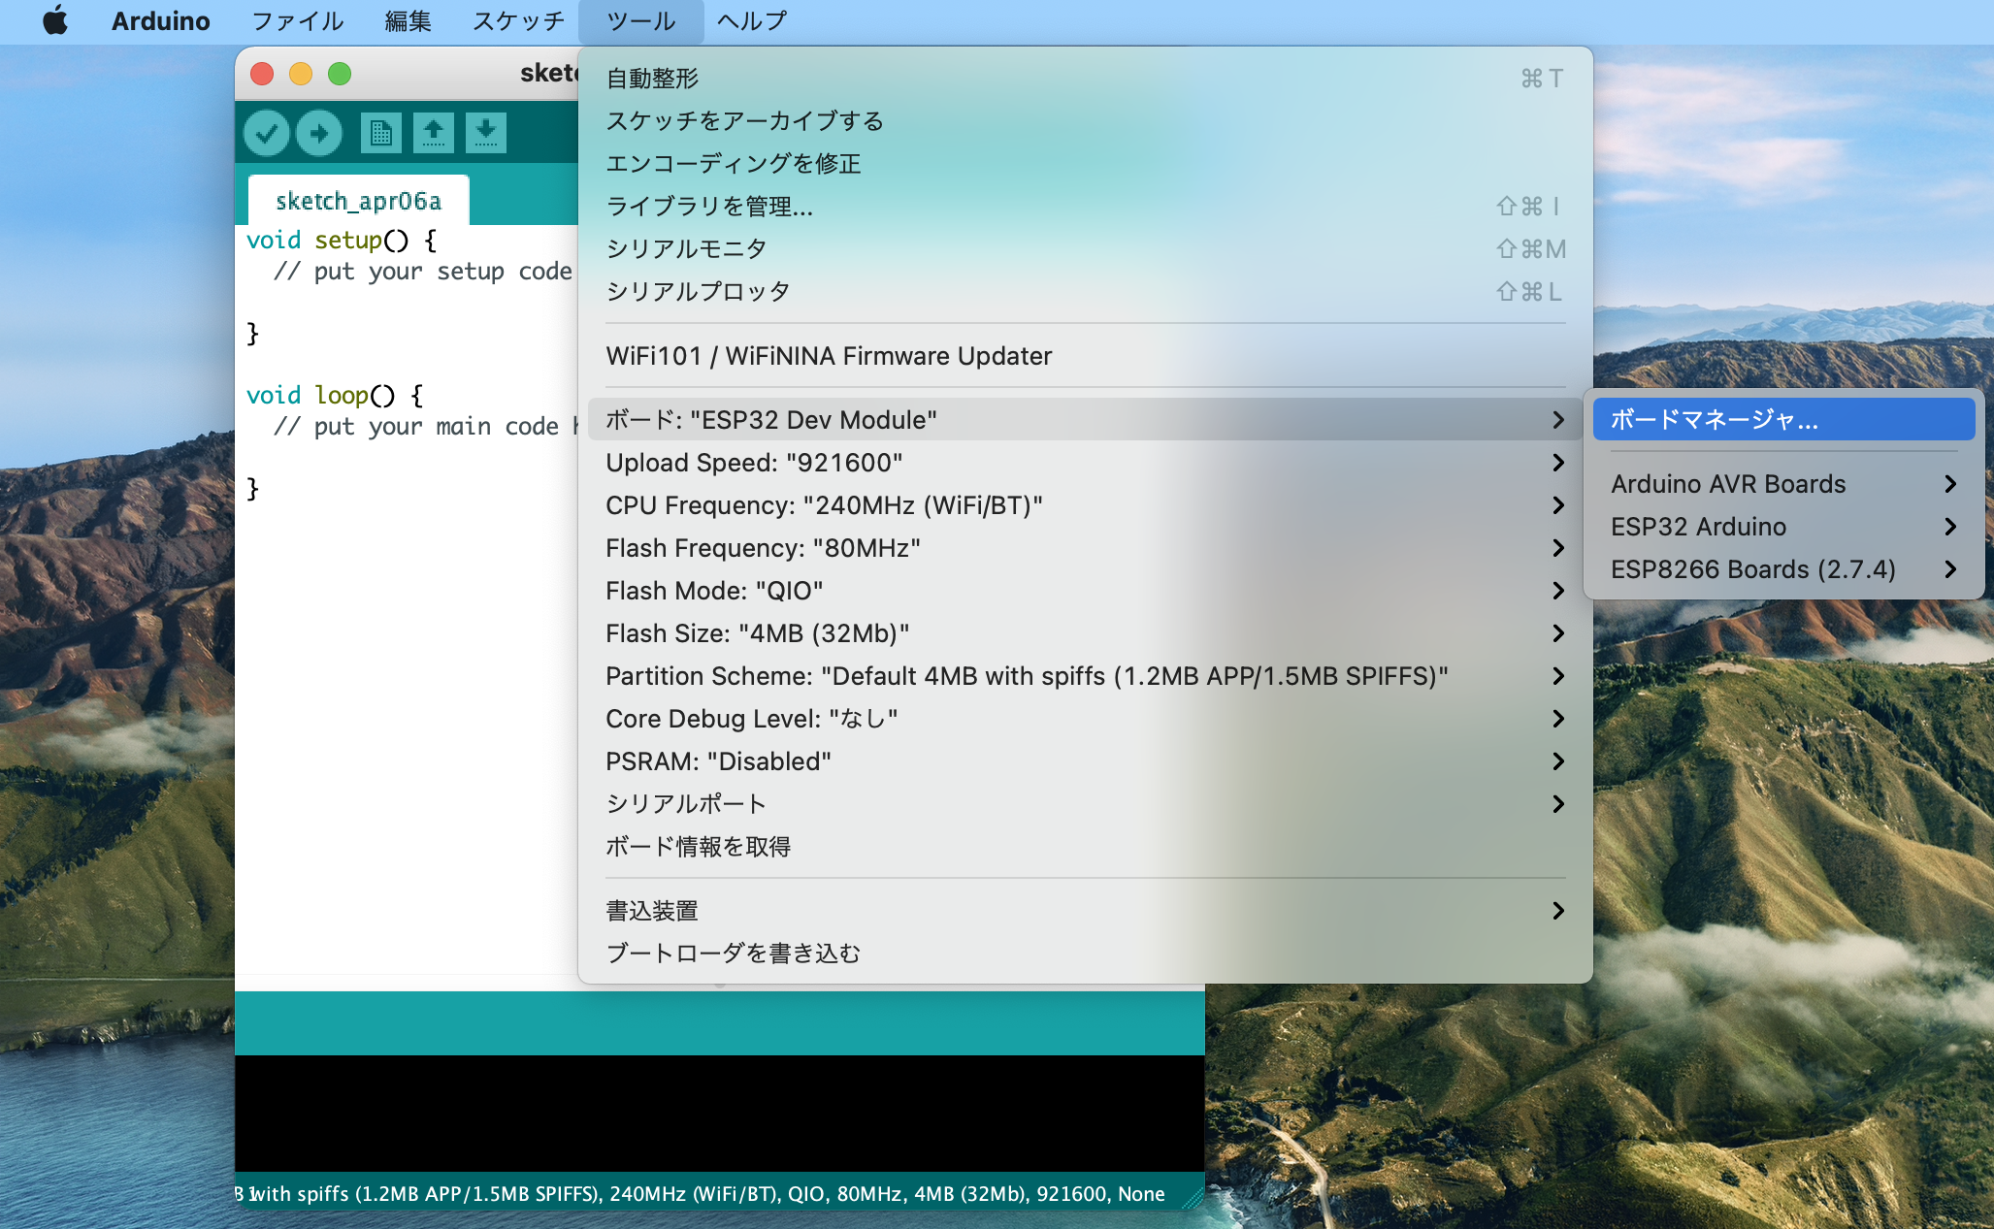Close the ツール menu in menu bar
1994x1229 pixels.
pyautogui.click(x=640, y=20)
